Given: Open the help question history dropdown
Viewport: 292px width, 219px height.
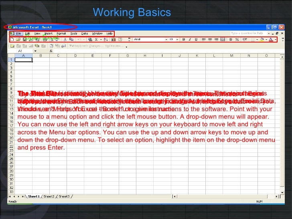Looking at the screenshot, I should [x=269, y=33].
